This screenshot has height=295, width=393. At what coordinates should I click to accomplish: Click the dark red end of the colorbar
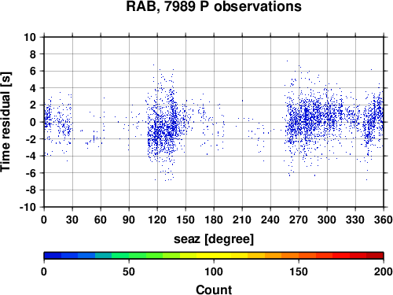375,256
